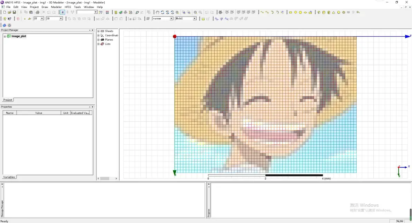Screen dimensions: 412x223
Task: Select the Draw spline tool
Action: click(x=267, y=12)
